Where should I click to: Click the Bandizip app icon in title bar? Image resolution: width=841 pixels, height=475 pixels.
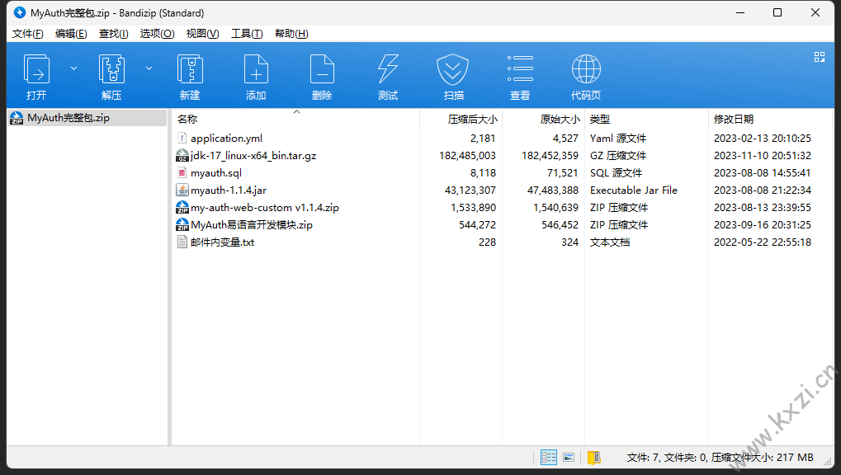(x=19, y=12)
